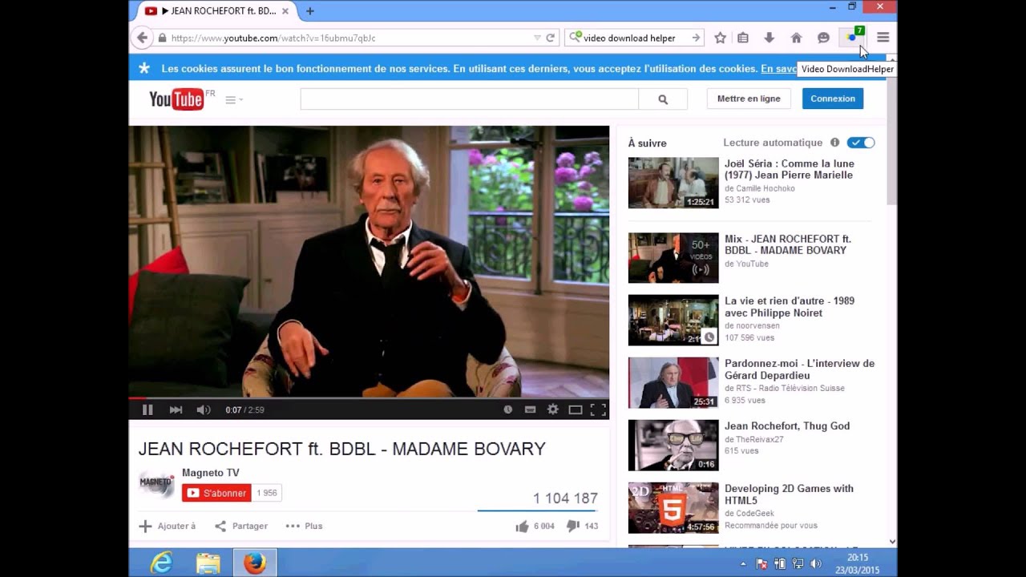Click the video download helper search box

coord(633,38)
